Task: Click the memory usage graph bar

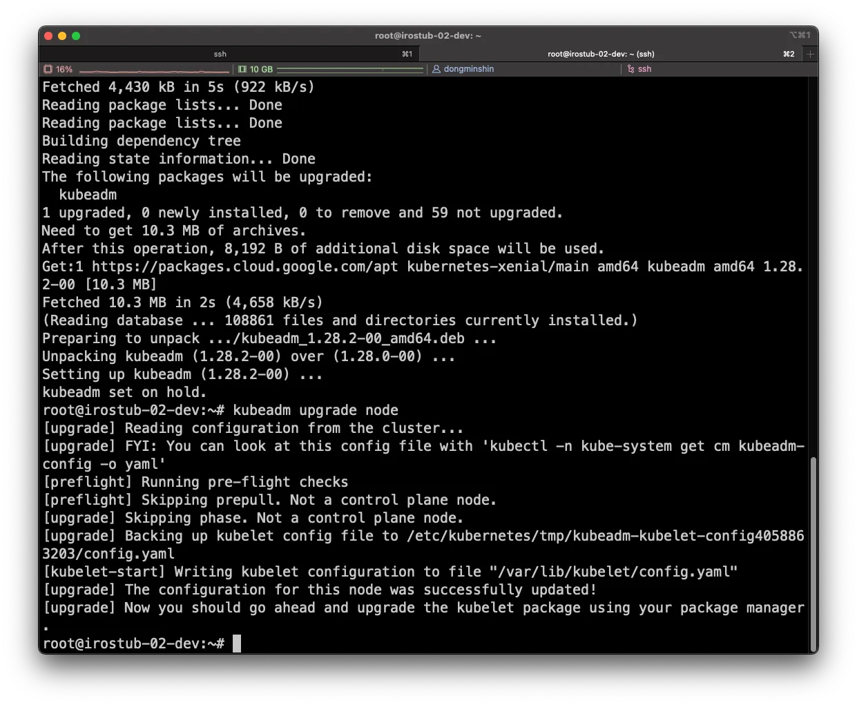Action: (x=349, y=70)
